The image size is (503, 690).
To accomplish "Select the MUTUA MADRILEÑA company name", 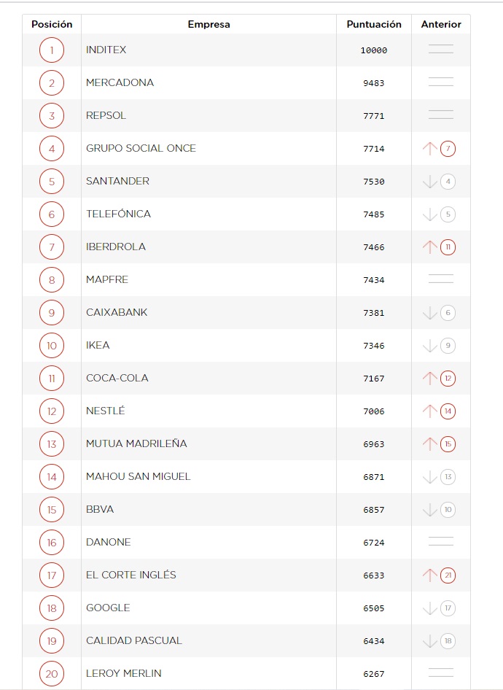I will 136,443.
